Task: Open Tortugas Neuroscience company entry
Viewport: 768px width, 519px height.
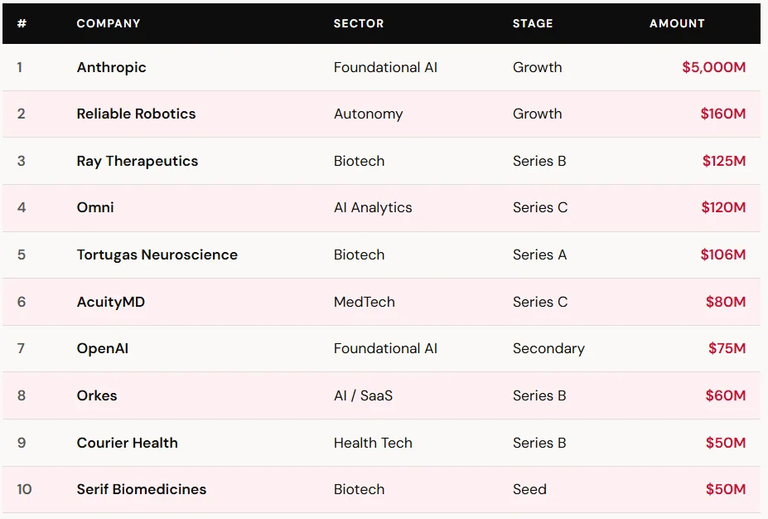Action: tap(157, 255)
